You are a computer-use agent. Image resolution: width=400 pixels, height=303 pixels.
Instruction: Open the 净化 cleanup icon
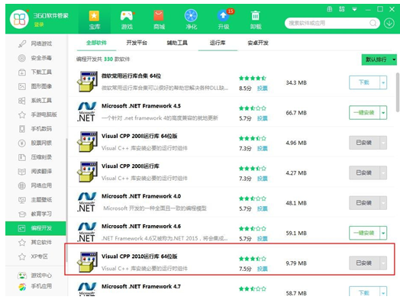191,15
